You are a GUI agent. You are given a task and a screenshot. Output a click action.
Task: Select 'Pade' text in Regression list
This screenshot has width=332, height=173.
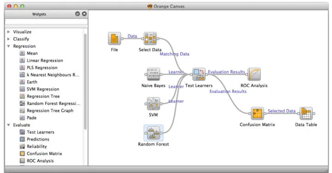32,118
